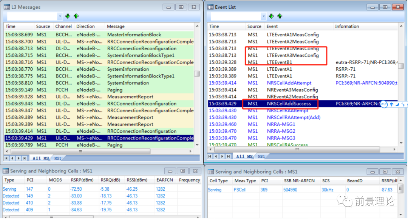The height and width of the screenshot is (219, 408).
Task: Select the NRRA-MSG2 event
Action: [x=303, y=131]
